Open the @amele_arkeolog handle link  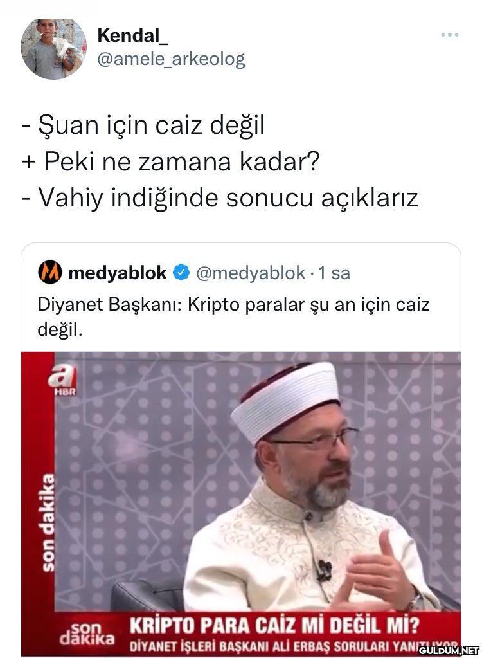[x=171, y=59]
